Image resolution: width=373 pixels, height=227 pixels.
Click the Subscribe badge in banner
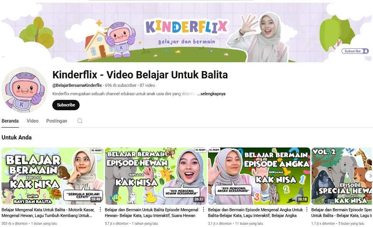click(355, 51)
